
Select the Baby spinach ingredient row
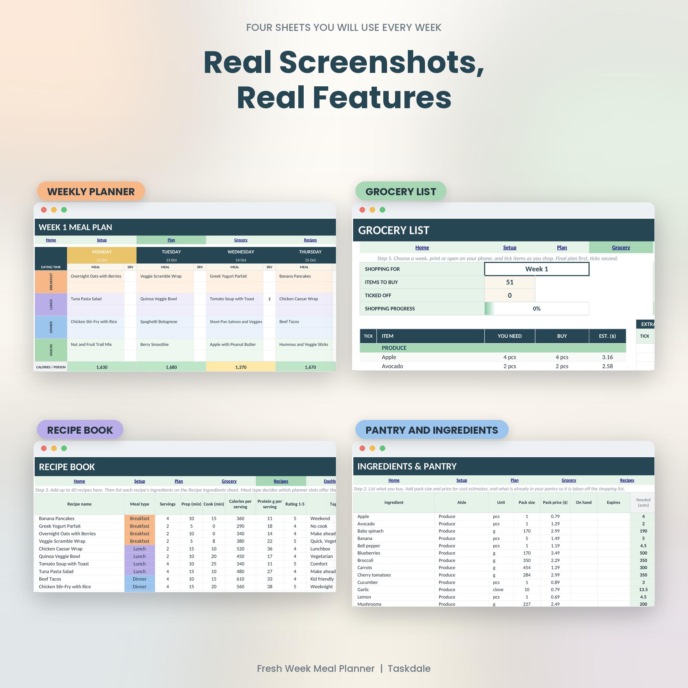[x=504, y=531]
